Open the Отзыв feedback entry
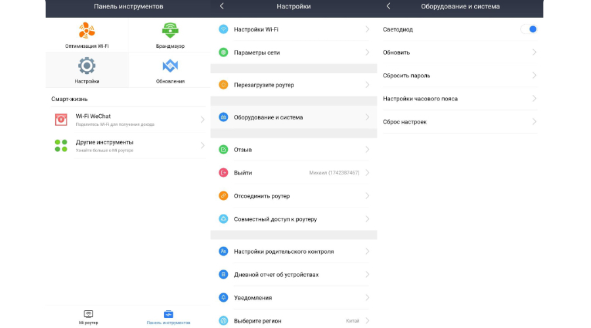The image size is (591, 328). 294,150
